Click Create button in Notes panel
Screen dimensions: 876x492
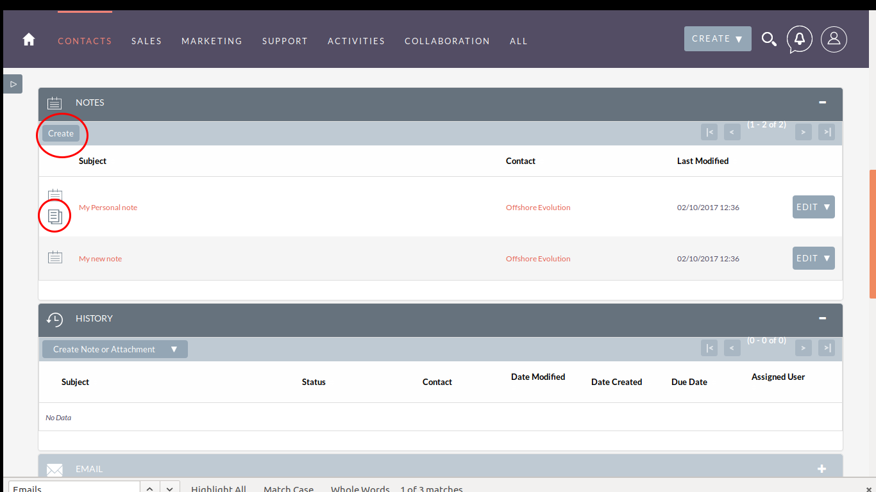tap(61, 133)
